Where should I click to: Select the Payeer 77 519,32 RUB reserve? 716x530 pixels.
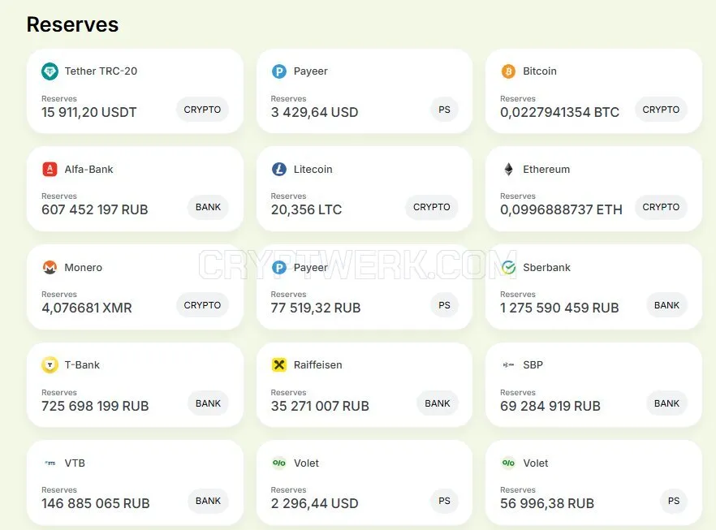(316, 308)
